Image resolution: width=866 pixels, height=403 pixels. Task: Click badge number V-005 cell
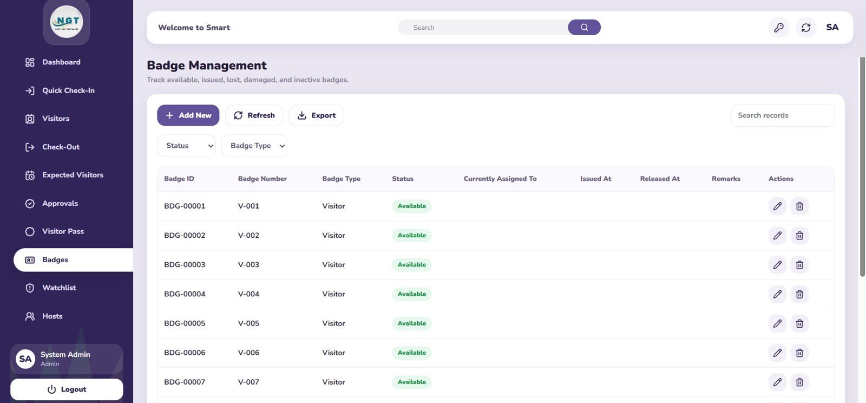(248, 323)
